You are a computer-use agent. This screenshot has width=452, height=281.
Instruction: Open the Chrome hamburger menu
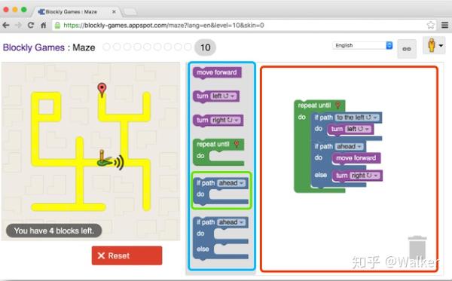[x=444, y=26]
